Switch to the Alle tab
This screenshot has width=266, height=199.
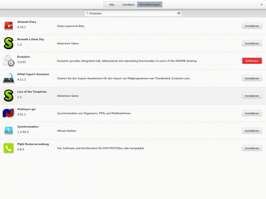pos(112,4)
